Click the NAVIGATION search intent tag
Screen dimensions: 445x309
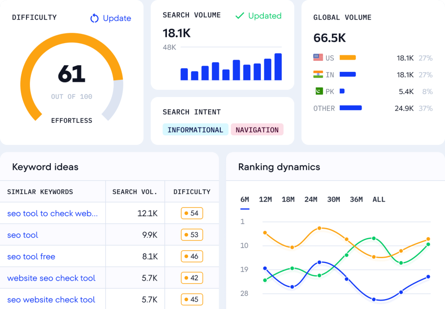(257, 130)
